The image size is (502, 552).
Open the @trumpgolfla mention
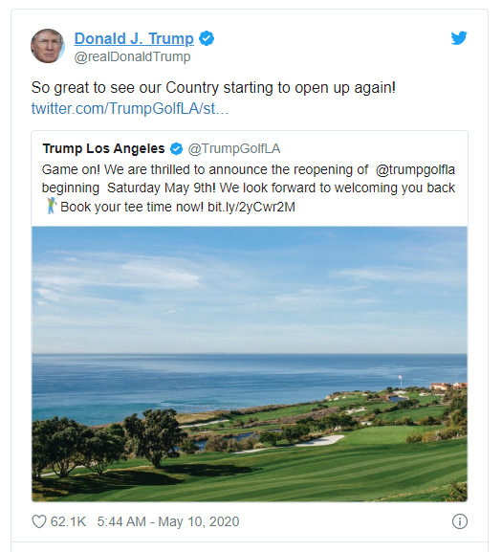click(x=415, y=169)
